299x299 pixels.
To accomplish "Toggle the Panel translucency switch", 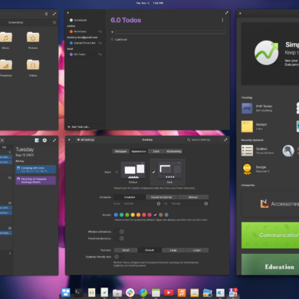I will click(120, 238).
